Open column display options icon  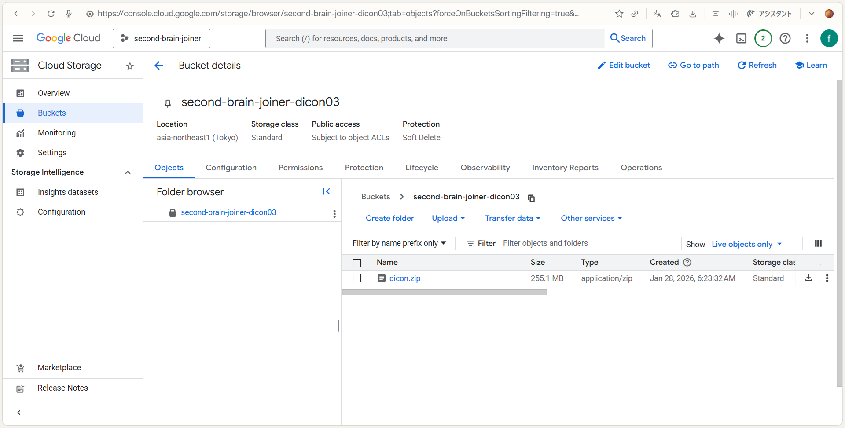818,244
